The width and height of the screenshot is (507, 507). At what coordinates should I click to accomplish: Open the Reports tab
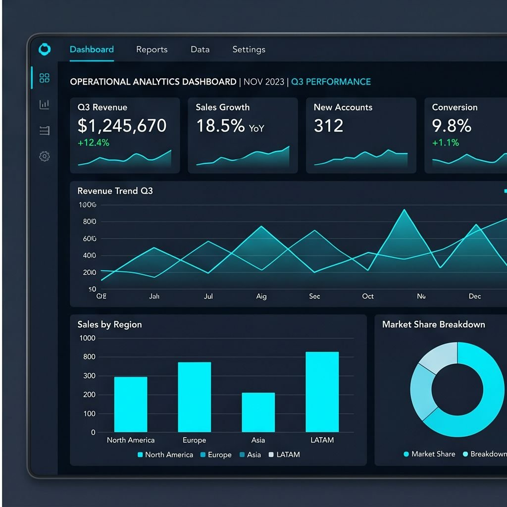(152, 50)
